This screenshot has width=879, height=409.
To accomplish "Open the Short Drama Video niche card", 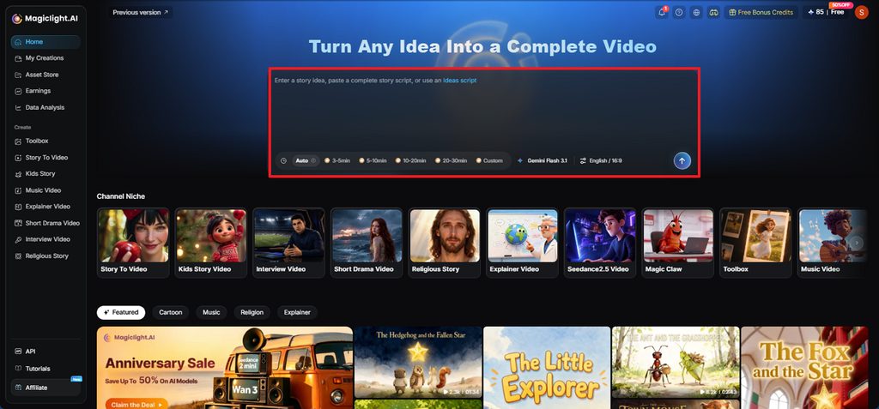I will pyautogui.click(x=367, y=243).
